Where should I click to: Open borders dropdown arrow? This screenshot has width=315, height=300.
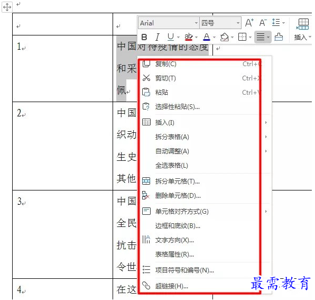click(x=250, y=37)
